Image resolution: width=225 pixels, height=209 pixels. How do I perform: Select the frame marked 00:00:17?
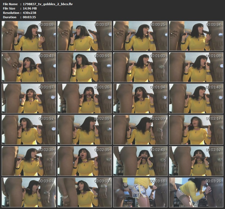point(85,36)
